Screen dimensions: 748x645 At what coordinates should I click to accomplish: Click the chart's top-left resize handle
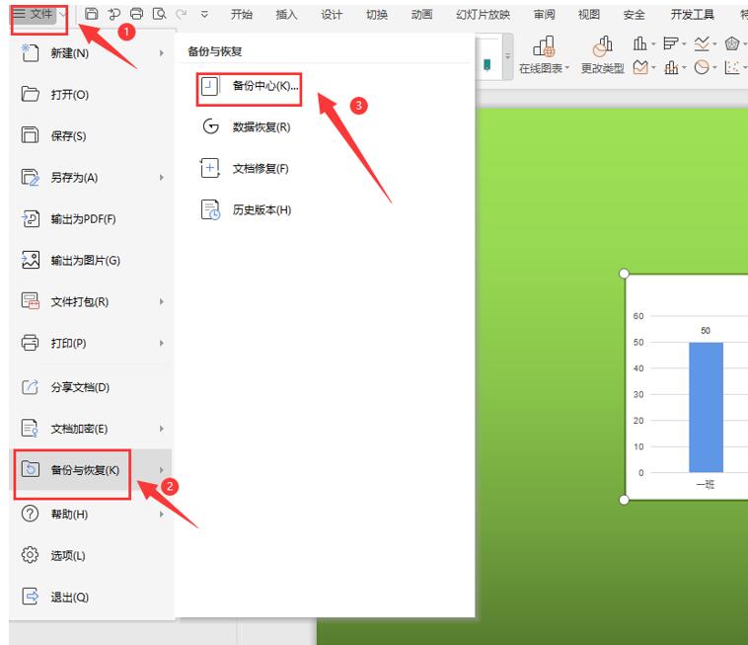point(624,274)
